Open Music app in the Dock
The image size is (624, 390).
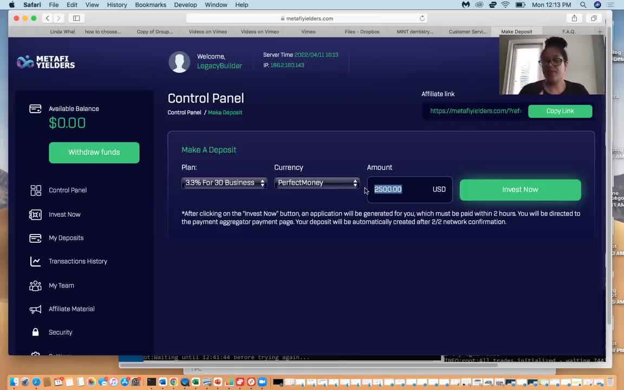tap(113, 382)
